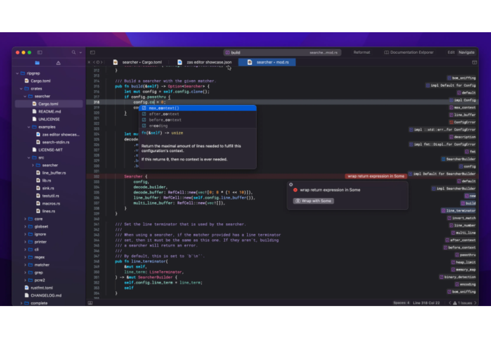Click Spaces: 4 indentation setting

401,303
